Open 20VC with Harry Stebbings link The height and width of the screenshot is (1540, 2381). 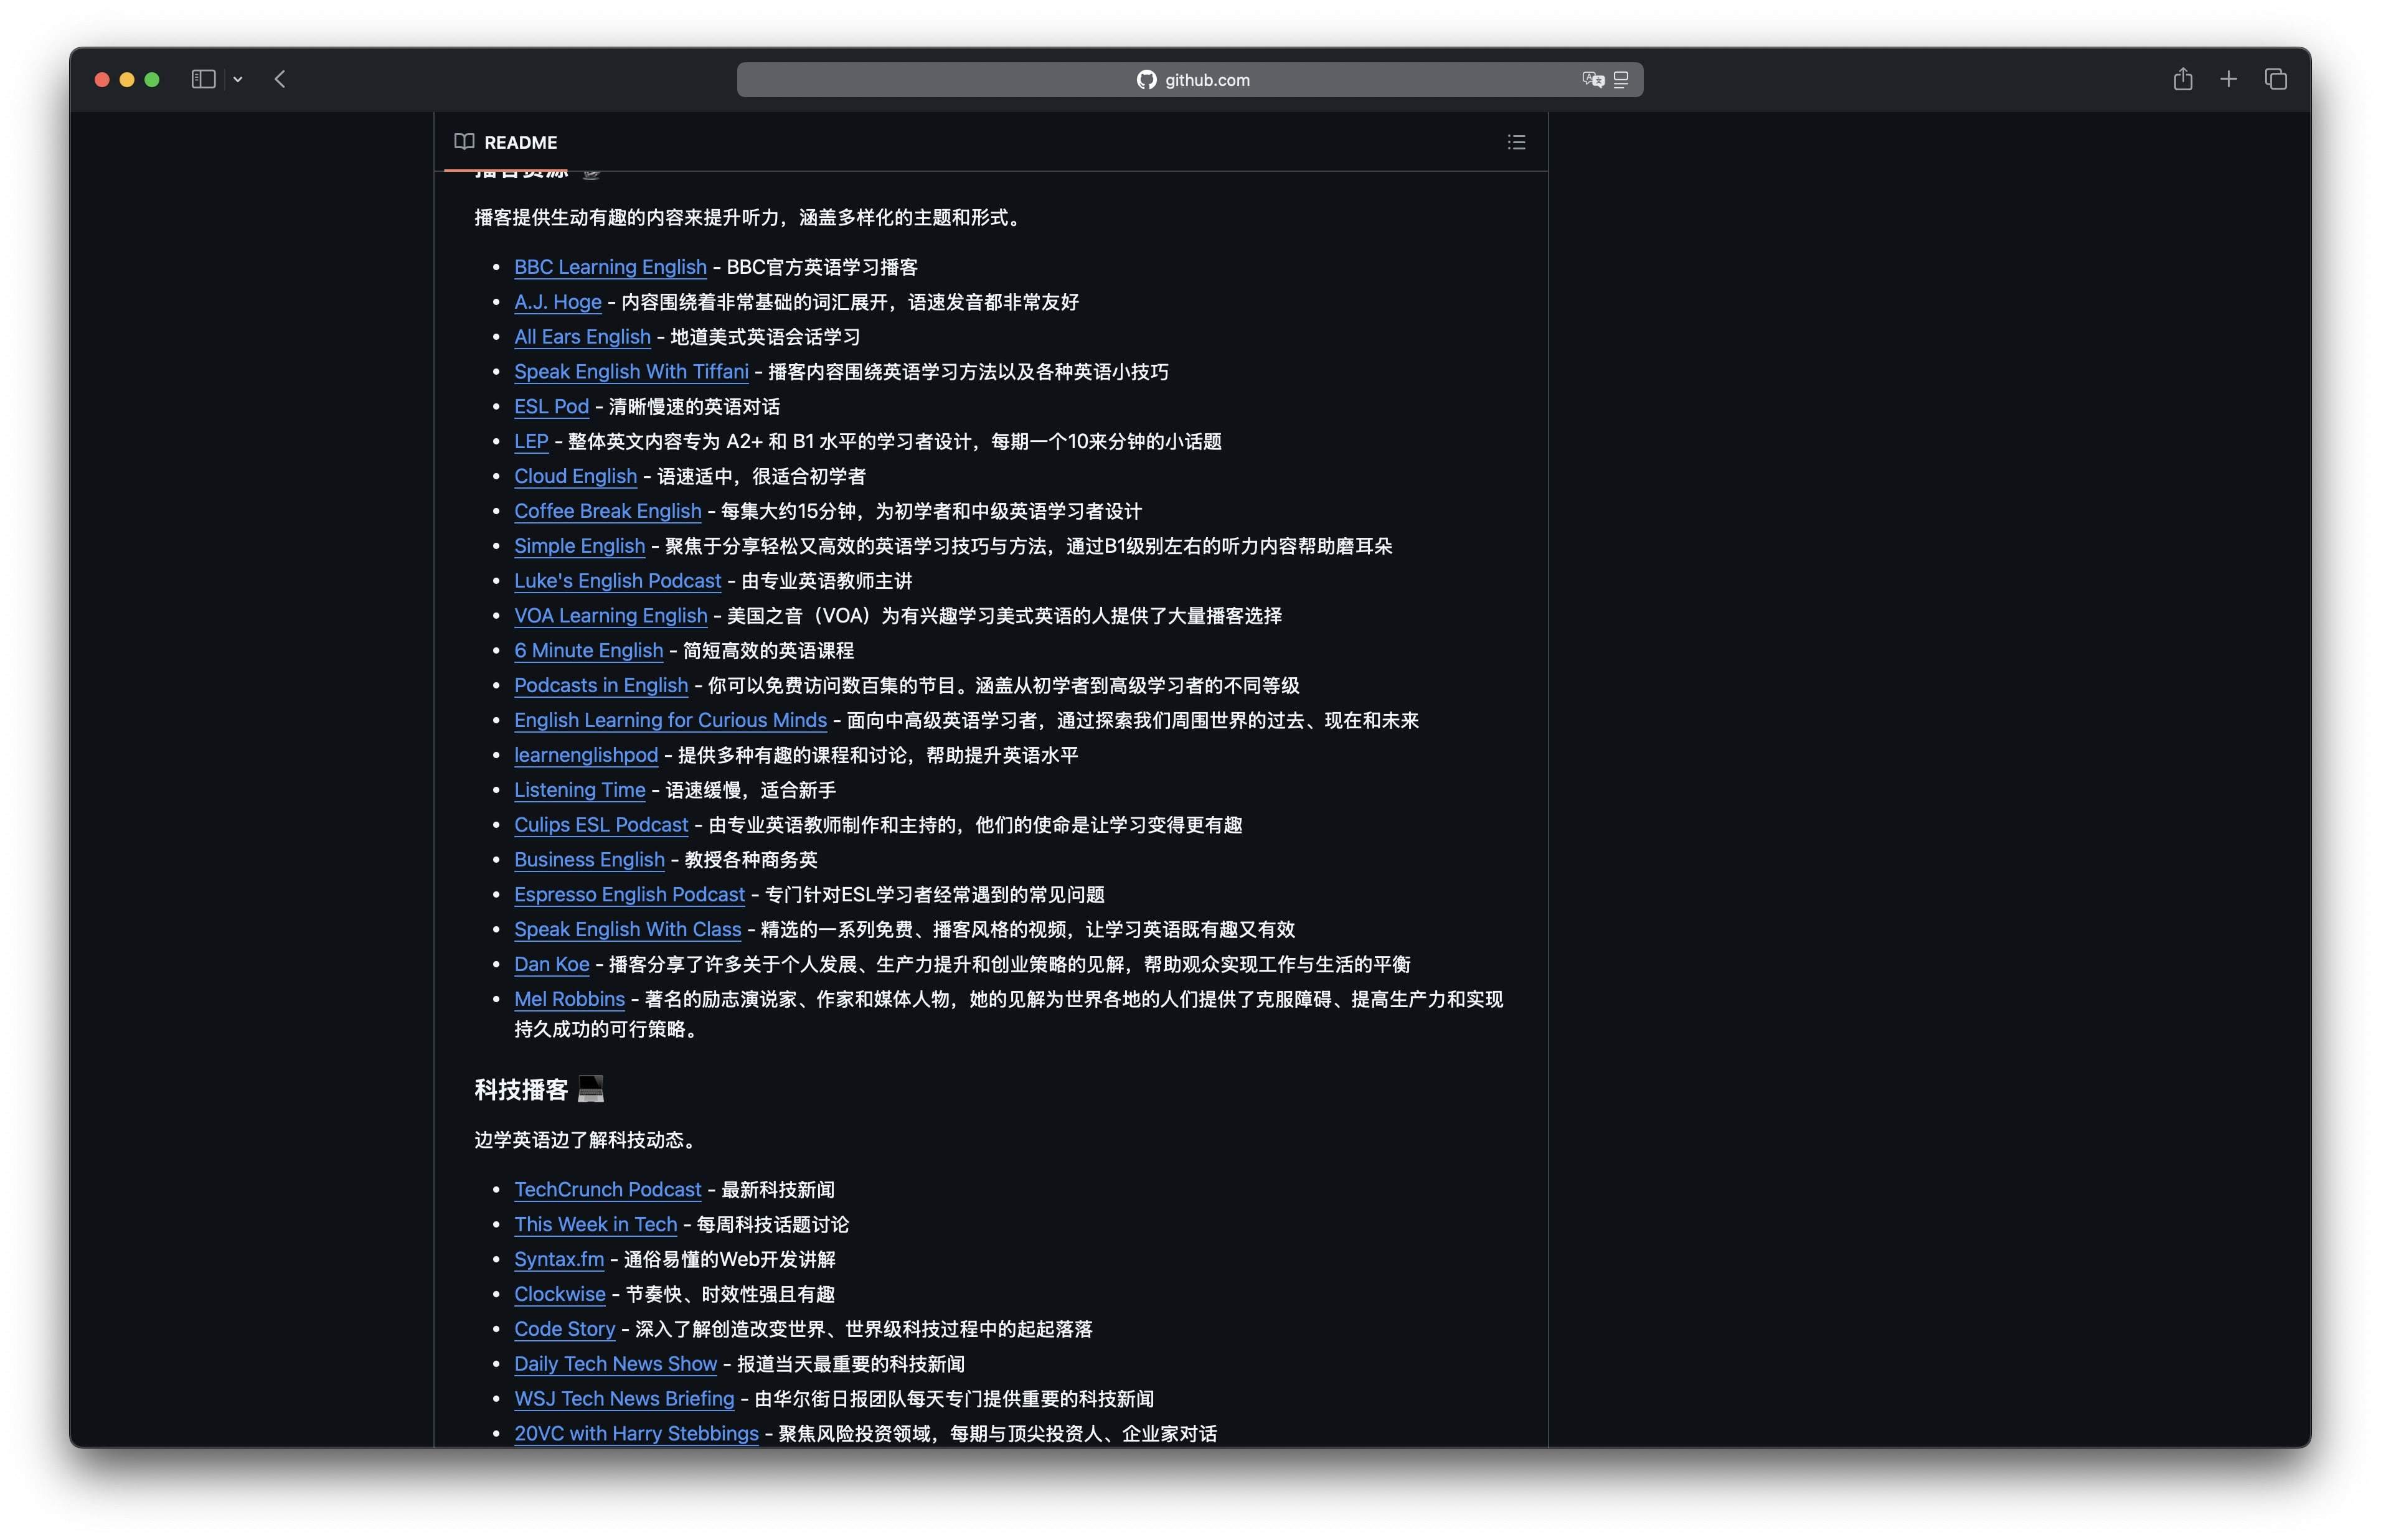(x=636, y=1434)
